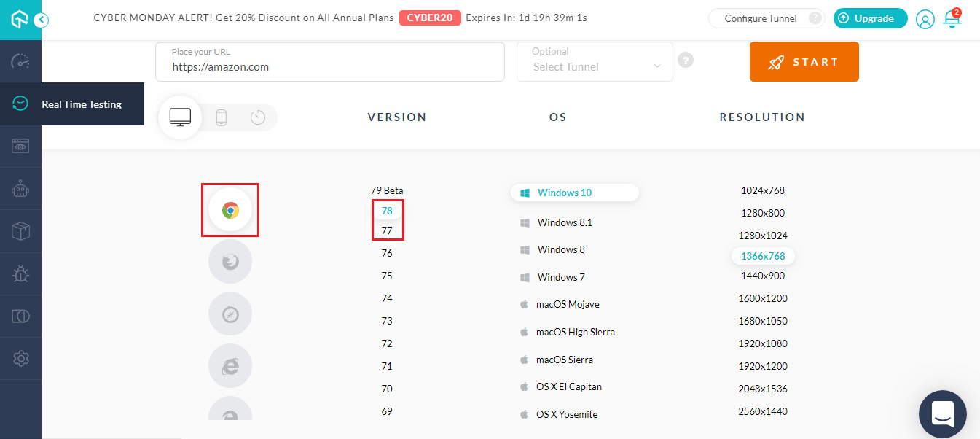Choose 1366x768 resolution
The height and width of the screenshot is (439, 980).
tap(763, 256)
